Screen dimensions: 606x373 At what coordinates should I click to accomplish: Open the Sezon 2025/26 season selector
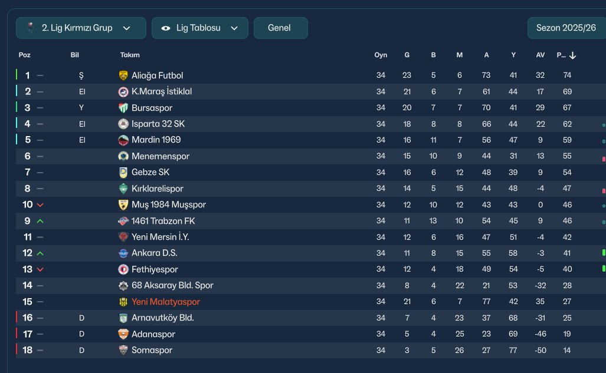pos(566,28)
